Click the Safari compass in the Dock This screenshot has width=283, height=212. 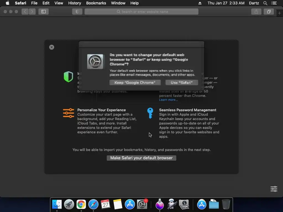pos(93,204)
